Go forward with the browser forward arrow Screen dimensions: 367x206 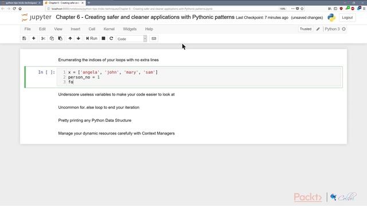coord(9,9)
